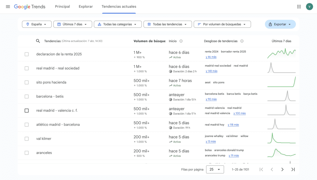317x180 pixels.
Task: Open the account avatar menu
Action: (x=309, y=7)
